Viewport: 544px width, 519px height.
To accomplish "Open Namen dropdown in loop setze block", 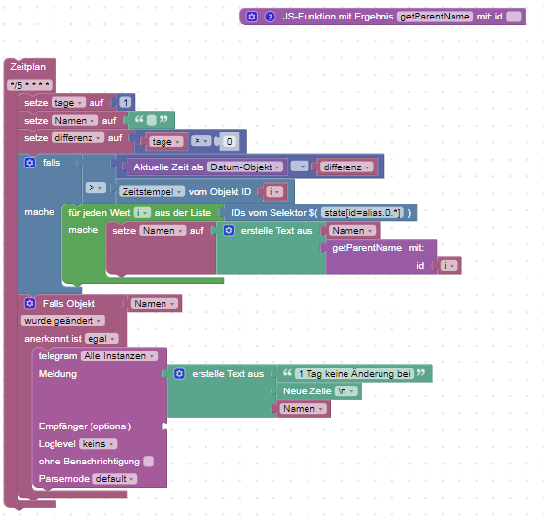I will pos(163,231).
